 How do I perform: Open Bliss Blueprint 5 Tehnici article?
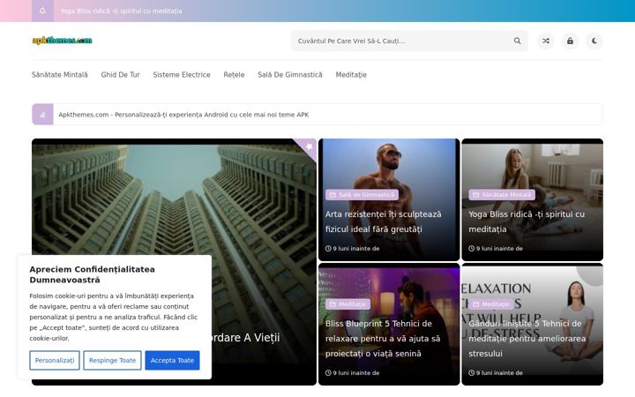(x=383, y=339)
